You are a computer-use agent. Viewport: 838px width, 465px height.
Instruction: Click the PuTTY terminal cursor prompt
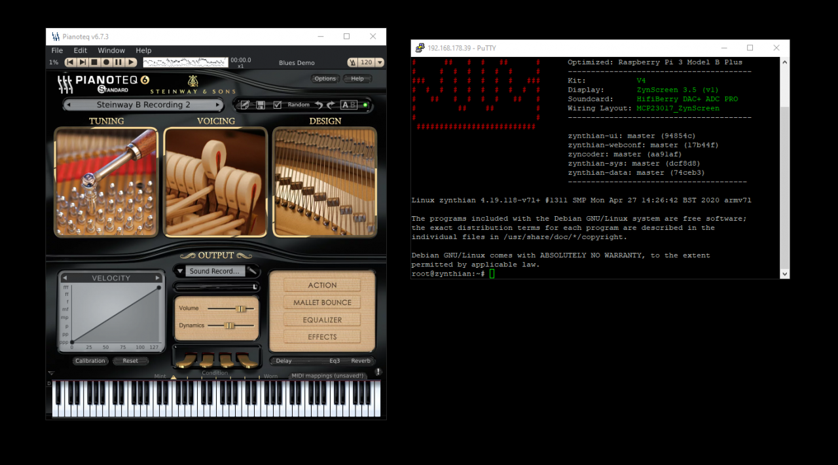tap(492, 274)
